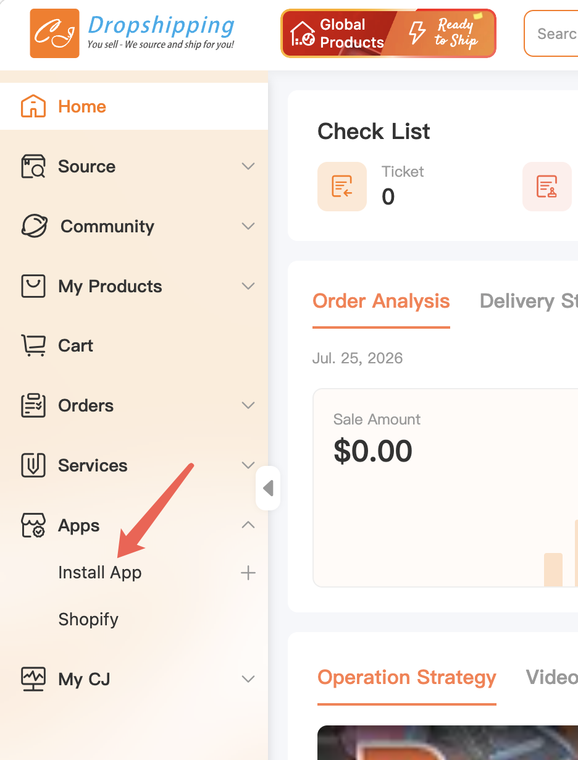This screenshot has width=578, height=760.
Task: Click the plus icon beside Install App
Action: (248, 573)
